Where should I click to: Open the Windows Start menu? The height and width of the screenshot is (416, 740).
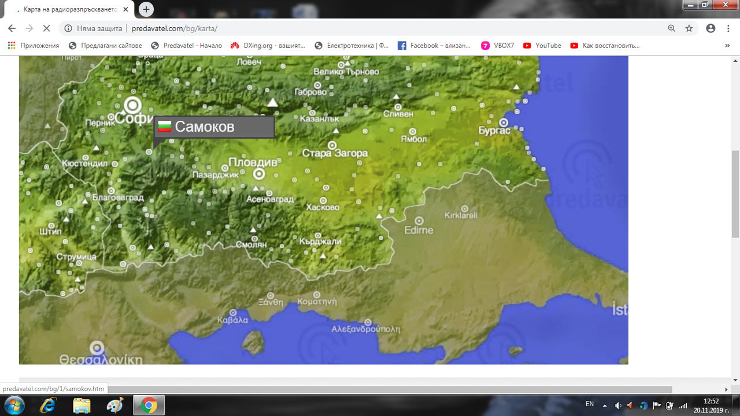click(13, 404)
